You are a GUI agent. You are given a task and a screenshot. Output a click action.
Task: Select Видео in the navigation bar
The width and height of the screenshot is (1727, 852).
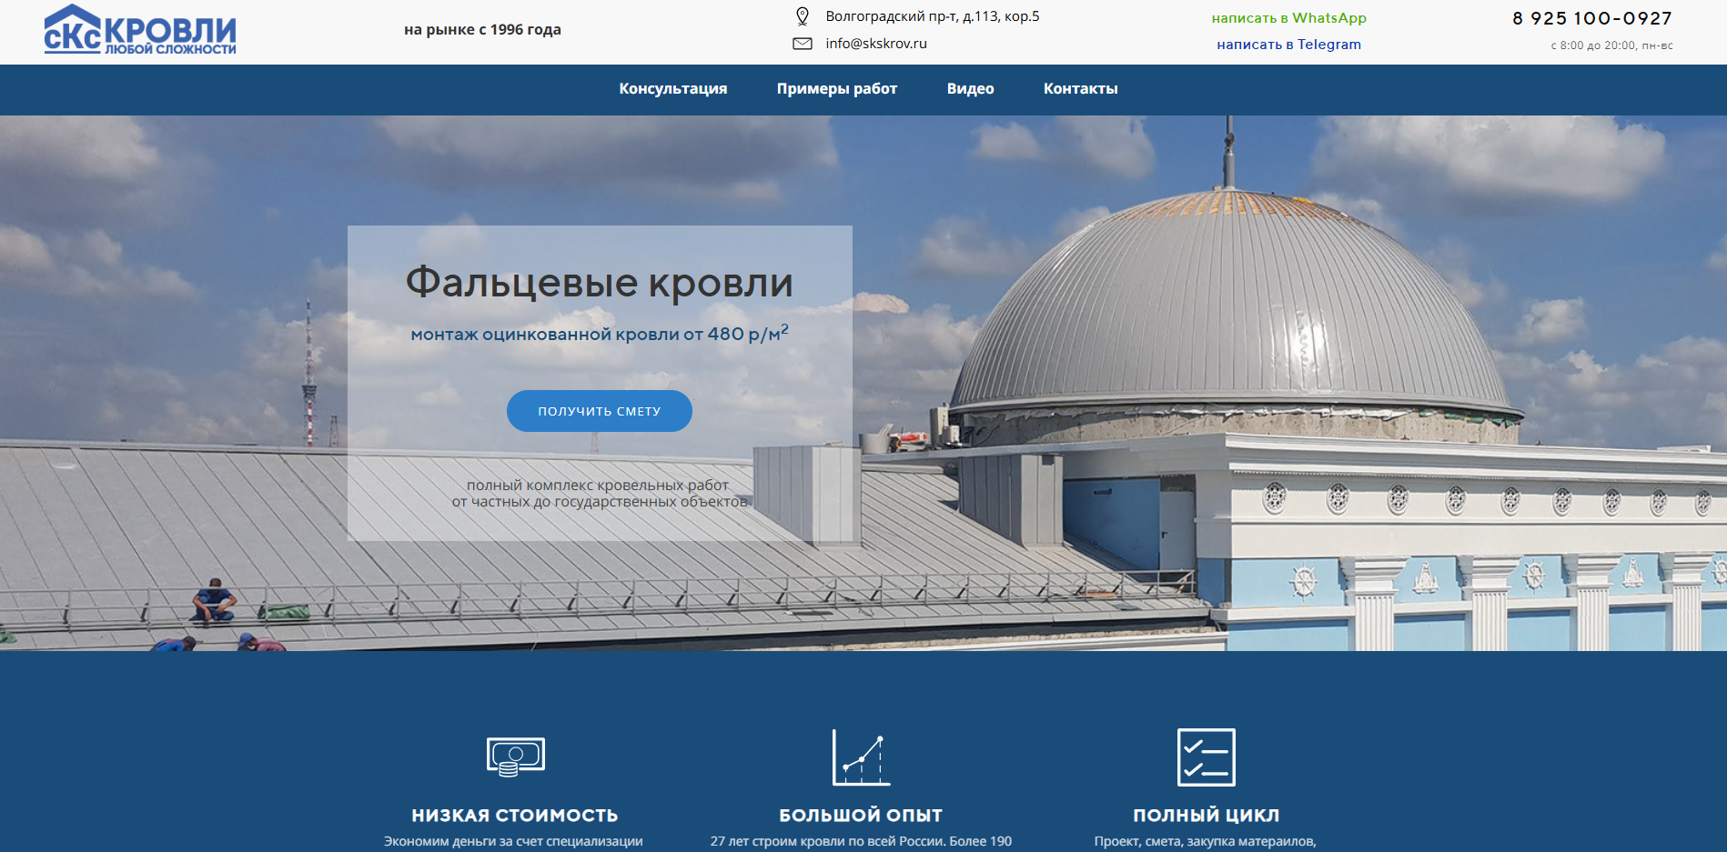coord(971,89)
